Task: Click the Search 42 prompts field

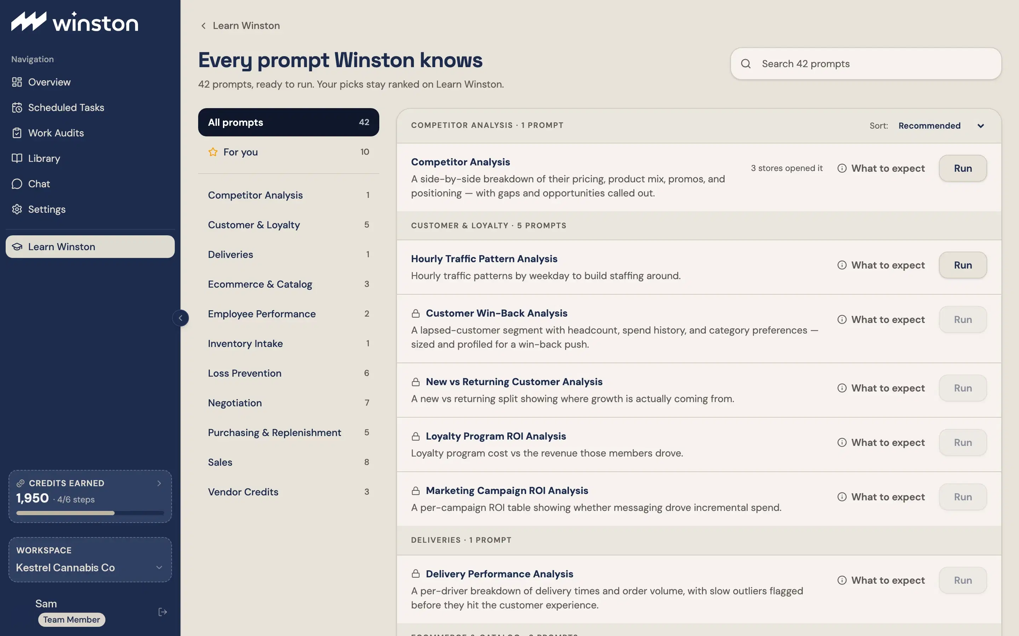Action: 866,64
